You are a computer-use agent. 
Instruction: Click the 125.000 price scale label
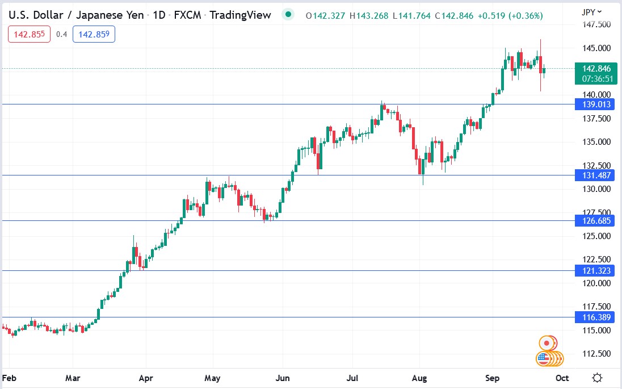click(x=596, y=236)
